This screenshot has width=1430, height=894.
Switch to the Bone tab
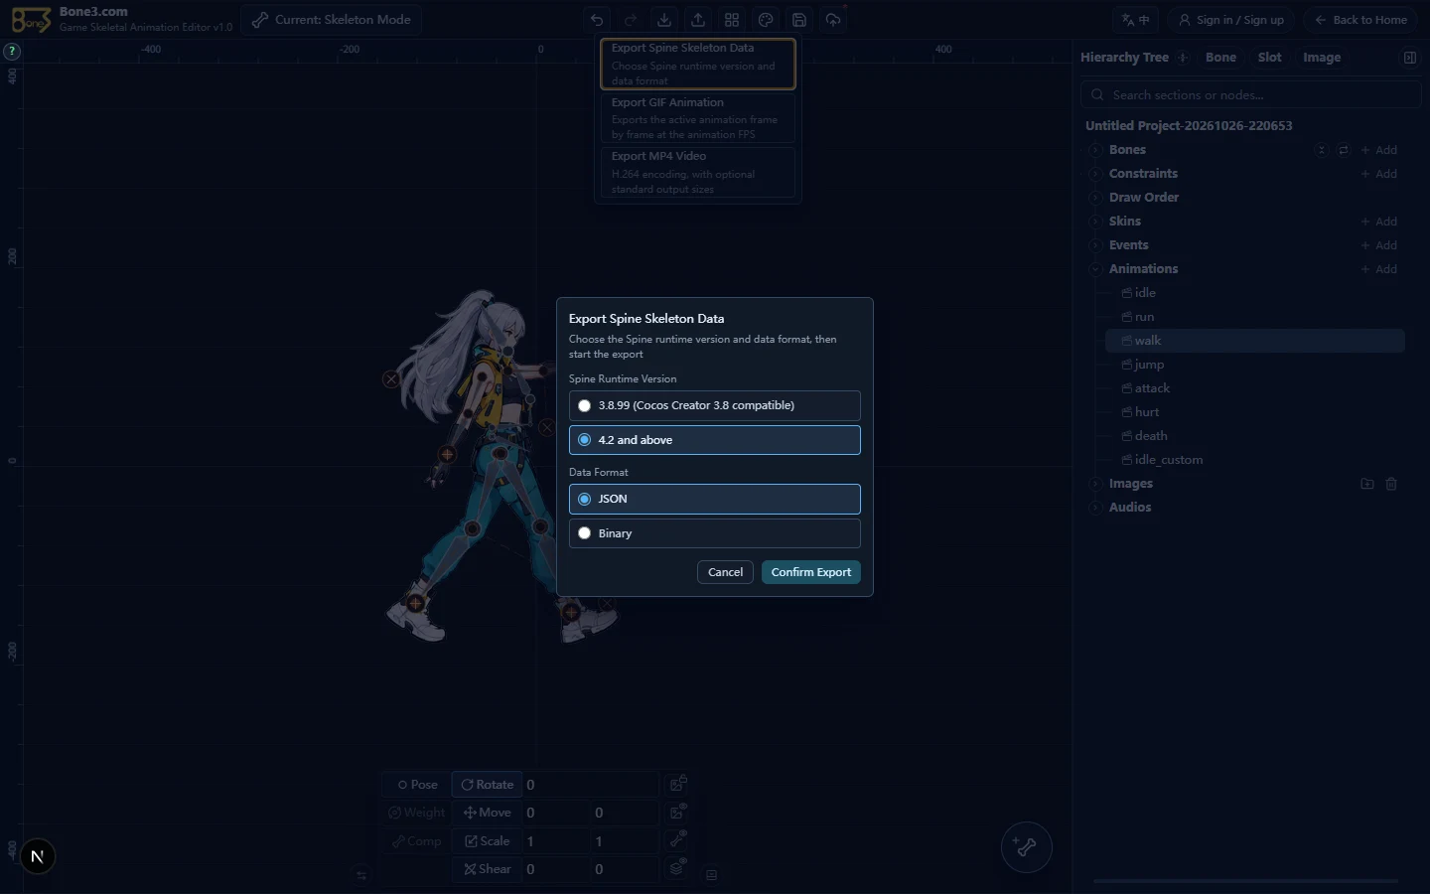[1220, 58]
